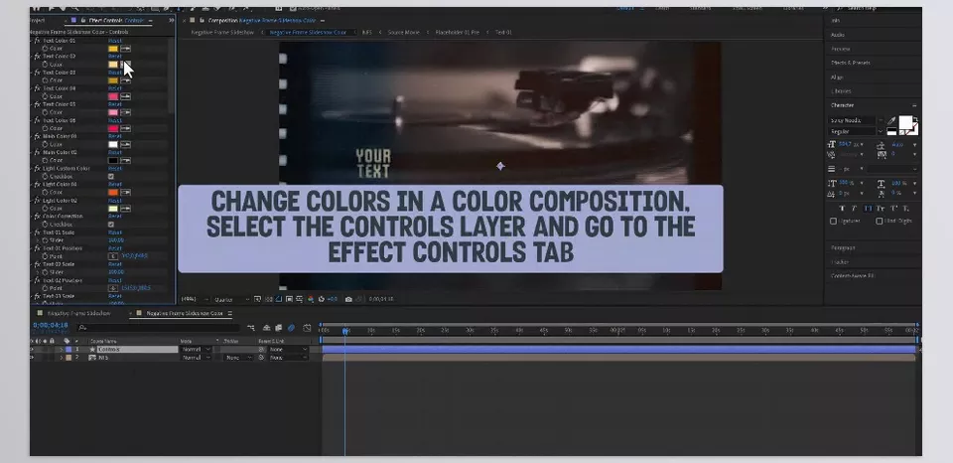Click the color channels icon below the viewer
Image resolution: width=953 pixels, height=463 pixels.
click(x=311, y=299)
